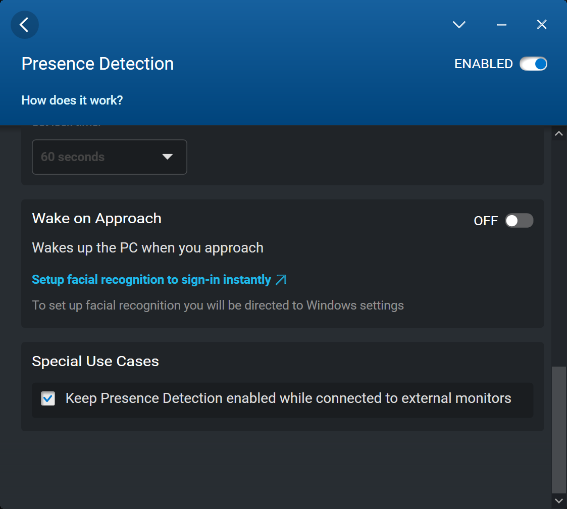Click the external link arrow icon
This screenshot has height=509, width=567.
point(281,280)
